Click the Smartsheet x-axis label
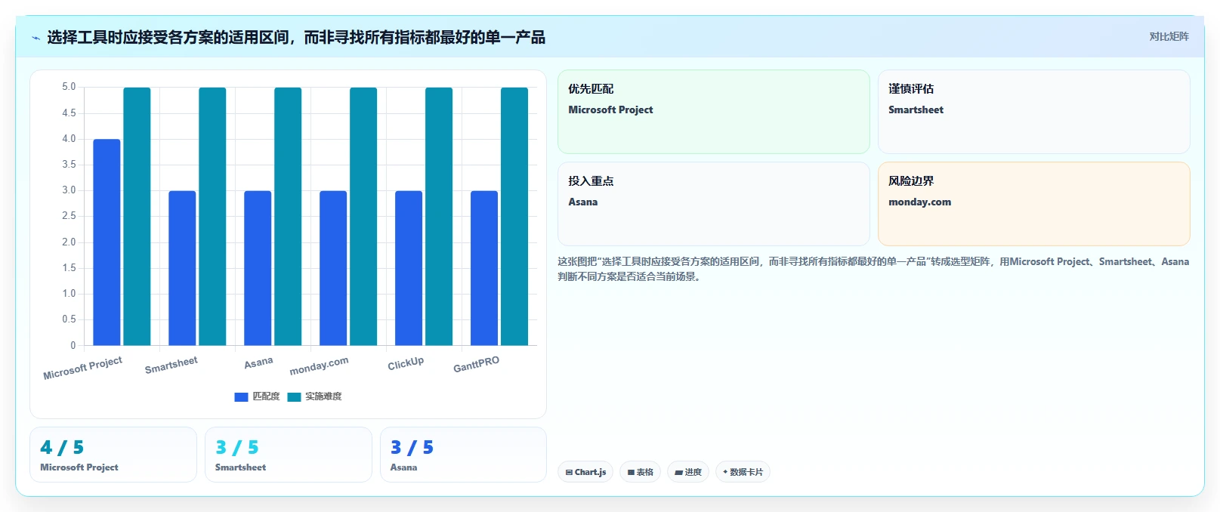Image resolution: width=1220 pixels, height=512 pixels. tap(171, 365)
